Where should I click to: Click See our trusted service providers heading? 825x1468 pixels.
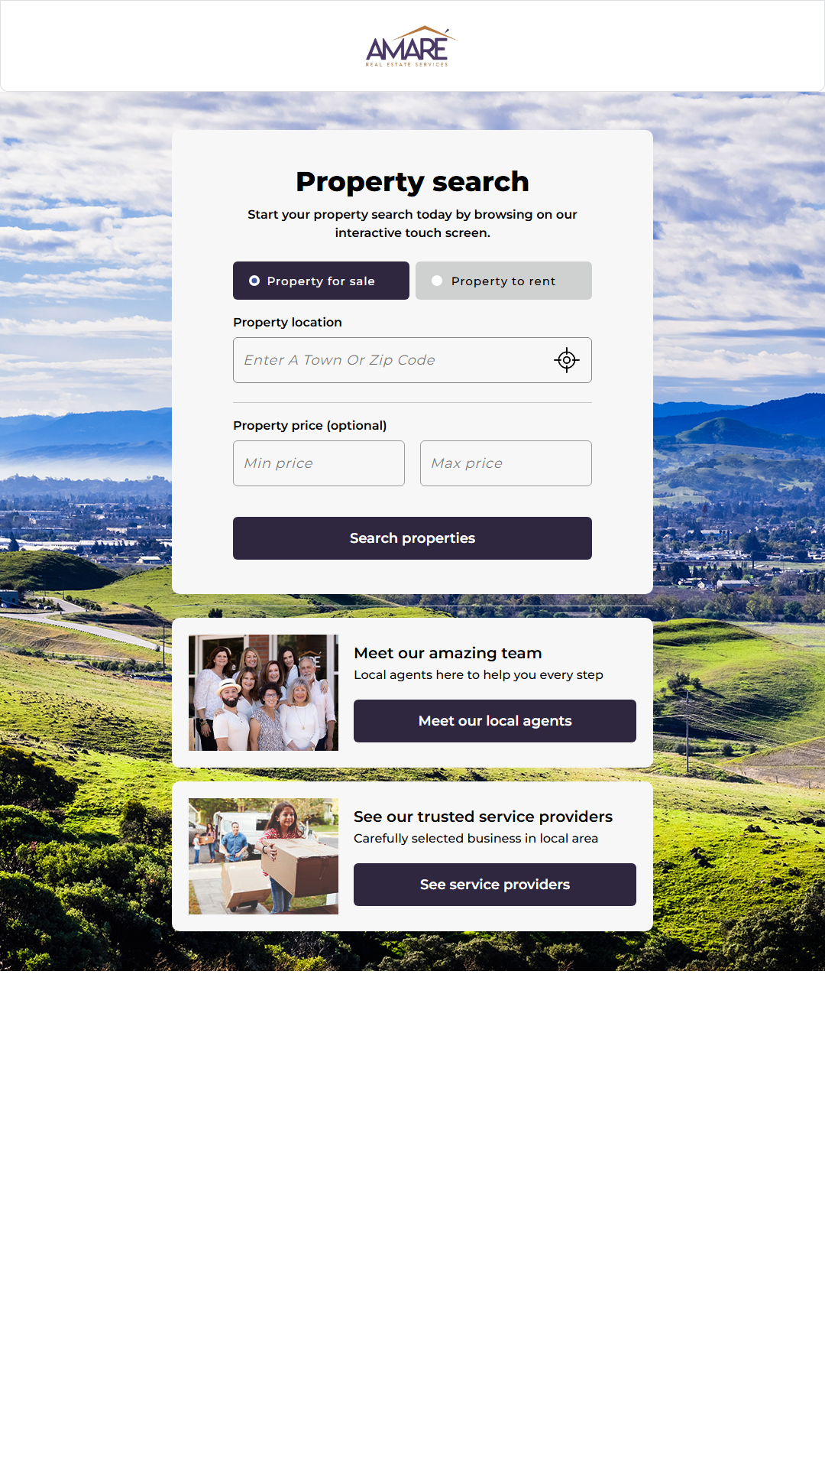pos(483,817)
